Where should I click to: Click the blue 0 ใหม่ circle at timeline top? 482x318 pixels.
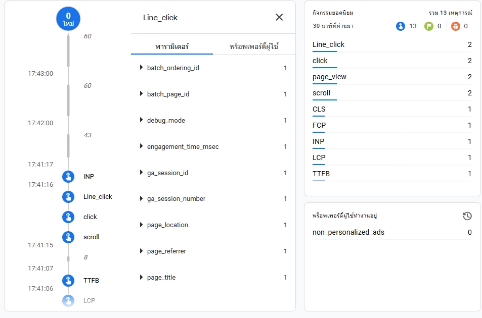68,19
